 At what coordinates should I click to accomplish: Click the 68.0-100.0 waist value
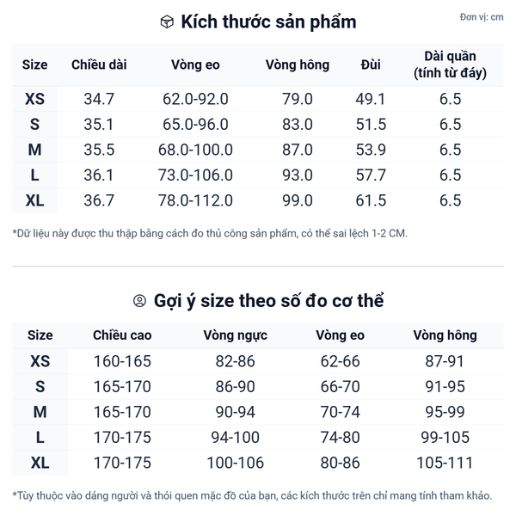tap(195, 150)
